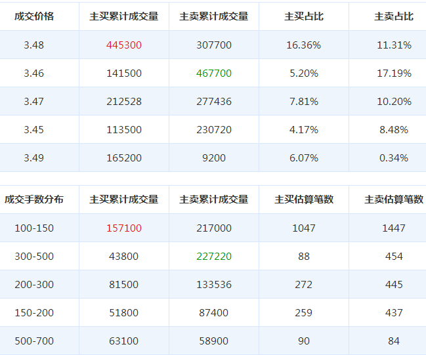Click the green 467700 sell volume
The image size is (426, 355).
(213, 73)
